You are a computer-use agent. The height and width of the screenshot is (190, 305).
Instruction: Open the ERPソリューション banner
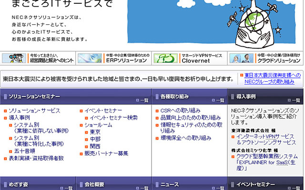click(x=113, y=58)
